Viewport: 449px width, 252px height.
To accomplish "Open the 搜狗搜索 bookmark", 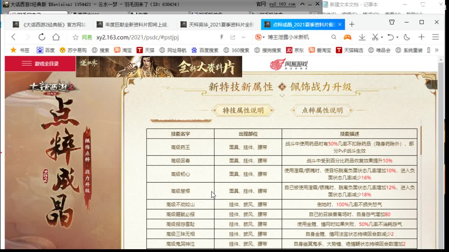I will tap(268, 50).
